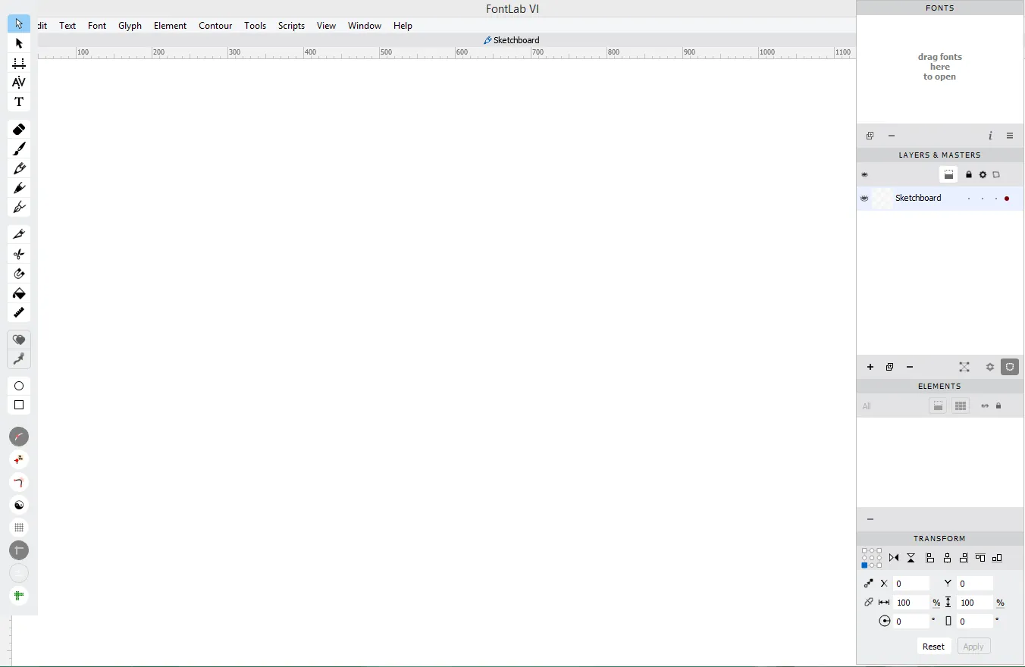Open the Fonts panel hamburger menu
Screen dimensions: 1025x667
pos(1010,136)
